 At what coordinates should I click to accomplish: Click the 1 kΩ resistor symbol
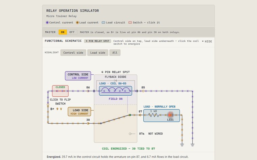pyautogui.click(x=154, y=115)
